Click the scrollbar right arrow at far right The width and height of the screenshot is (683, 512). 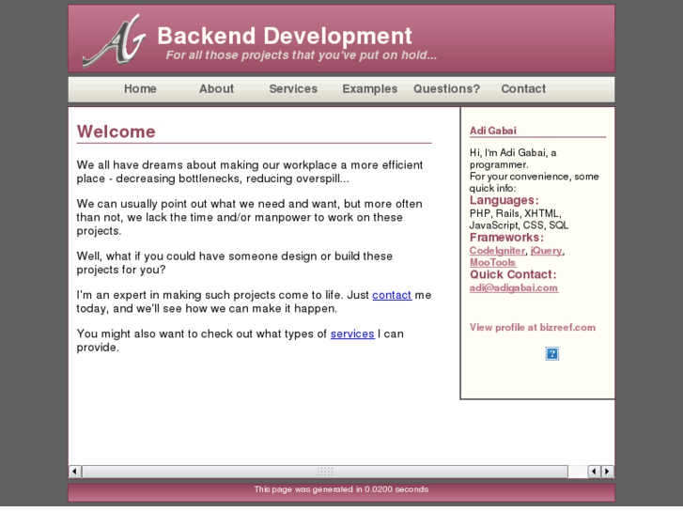pyautogui.click(x=607, y=472)
